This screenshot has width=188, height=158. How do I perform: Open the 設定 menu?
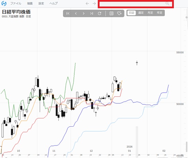click(x=41, y=3)
